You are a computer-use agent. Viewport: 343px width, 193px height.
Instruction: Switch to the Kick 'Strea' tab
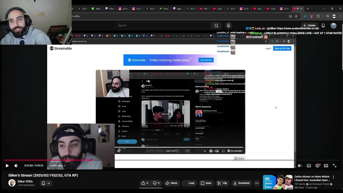[x=96, y=9]
